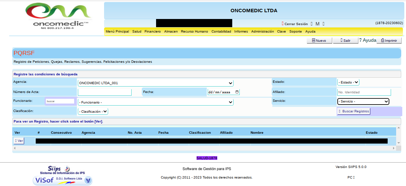Expand the Servicio dropdown

tap(363, 101)
